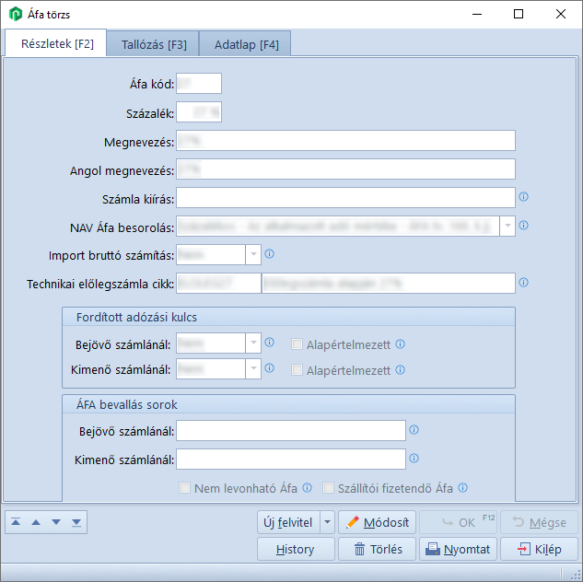Click info icon next to Szállítói fizetendő Áfa
This screenshot has width=583, height=582.
pos(463,488)
